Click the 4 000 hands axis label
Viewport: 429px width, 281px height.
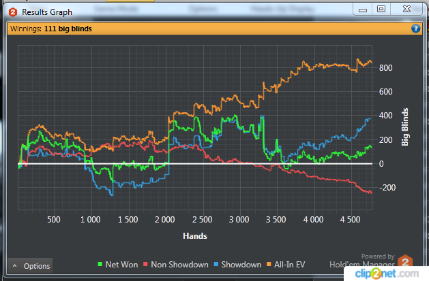click(313, 220)
